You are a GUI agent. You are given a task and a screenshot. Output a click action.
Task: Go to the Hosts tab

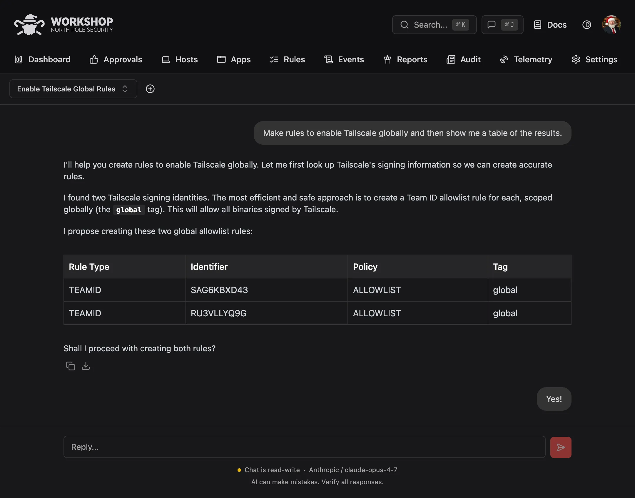pyautogui.click(x=180, y=59)
